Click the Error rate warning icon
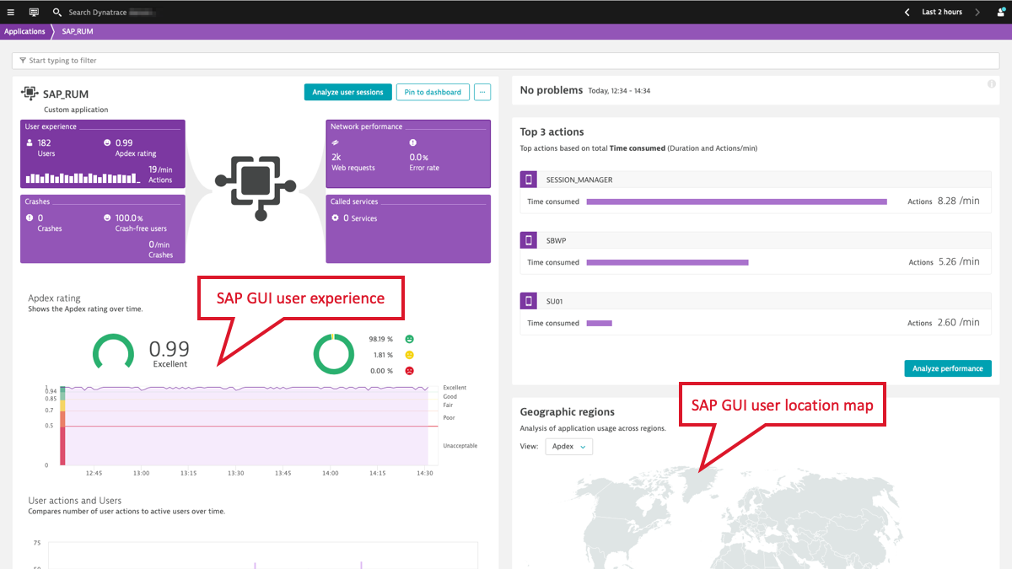 pyautogui.click(x=413, y=143)
